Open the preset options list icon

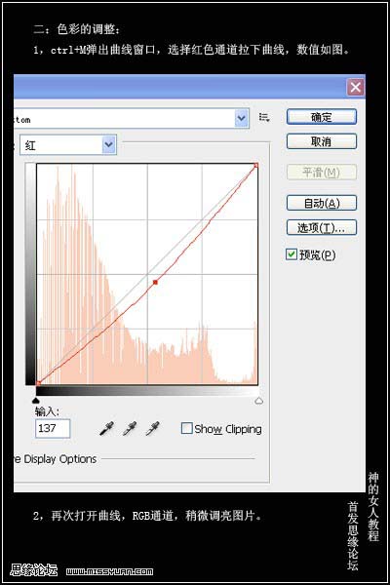[x=264, y=118]
